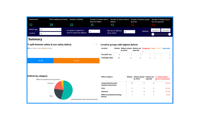The height and width of the screenshot is (120, 200).
Task: Click the start date field 10/2/2019
Action: [155, 30]
